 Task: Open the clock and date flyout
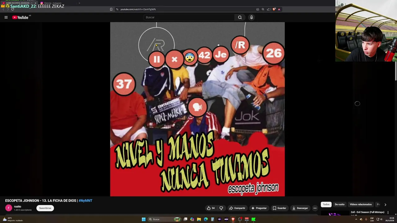coord(389,219)
